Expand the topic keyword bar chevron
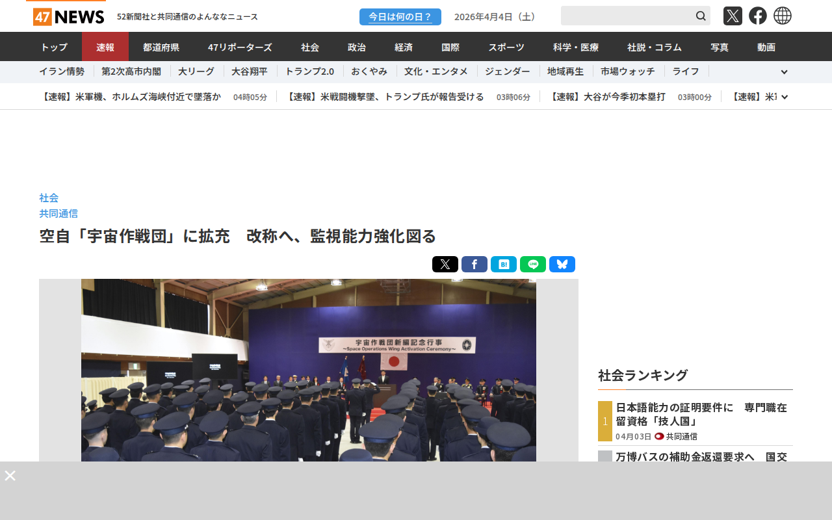Screen dimensions: 832x520 [x=784, y=72]
